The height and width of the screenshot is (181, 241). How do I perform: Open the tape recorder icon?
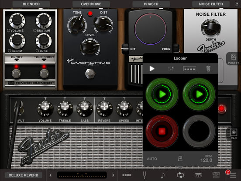click(216, 175)
